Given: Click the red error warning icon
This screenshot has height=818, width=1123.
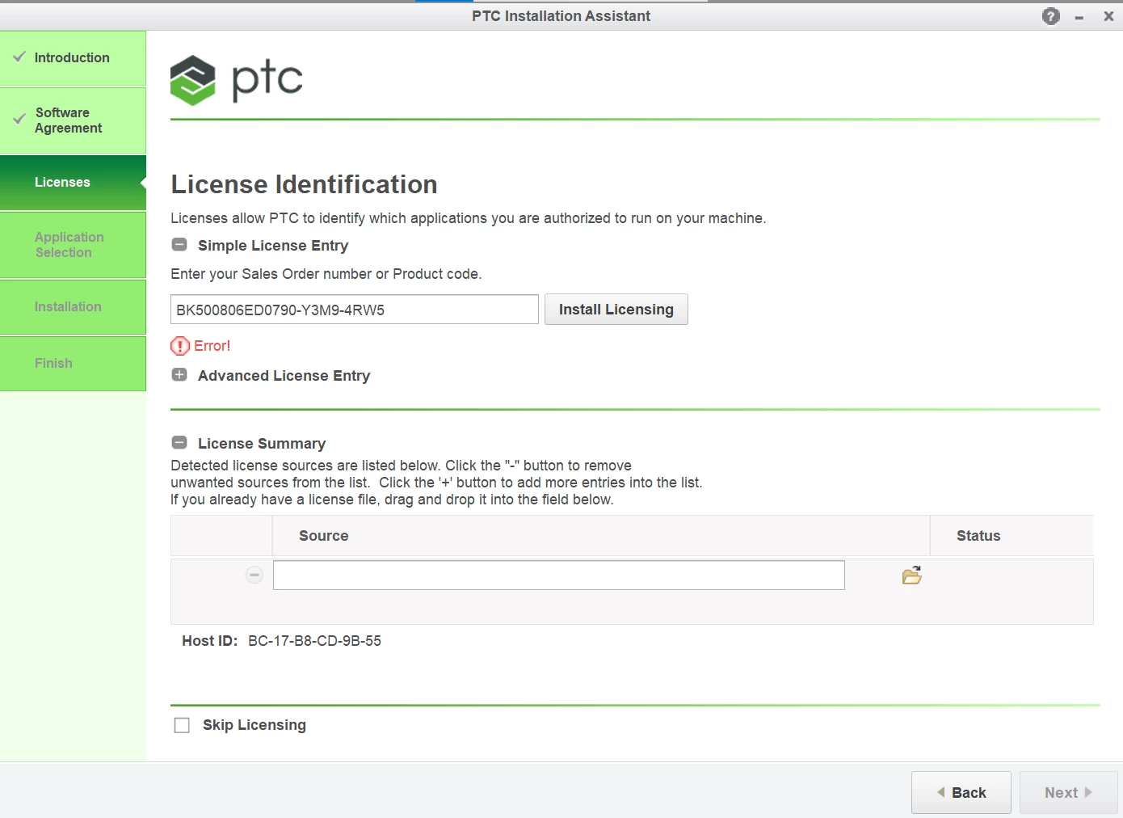Looking at the screenshot, I should (x=179, y=346).
